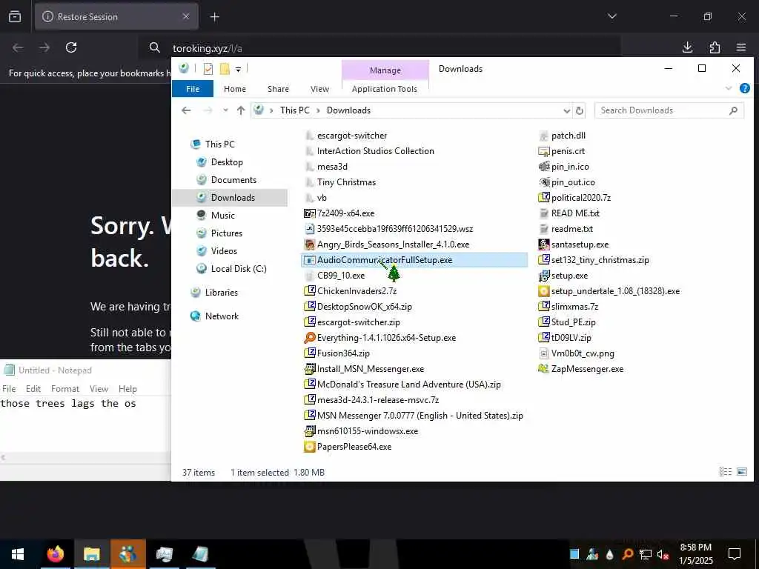Select the ZapMessenger.exe file icon
Screen dimensions: 759x569
[x=543, y=369]
